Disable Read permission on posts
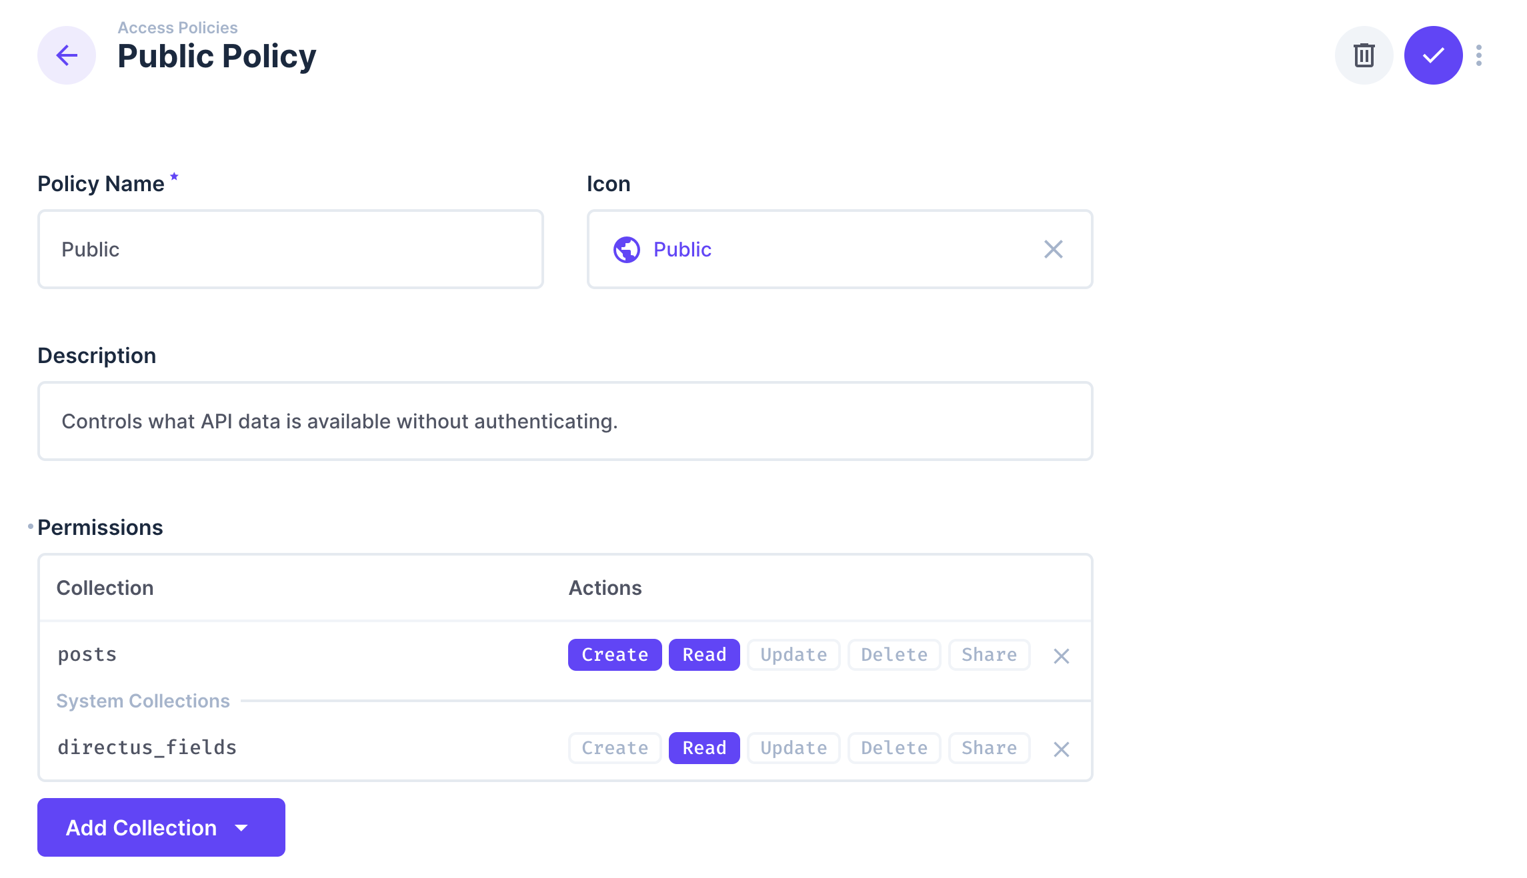Image resolution: width=1527 pixels, height=878 pixels. [x=703, y=654]
